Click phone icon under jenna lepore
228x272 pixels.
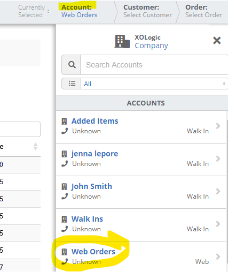[65, 163]
